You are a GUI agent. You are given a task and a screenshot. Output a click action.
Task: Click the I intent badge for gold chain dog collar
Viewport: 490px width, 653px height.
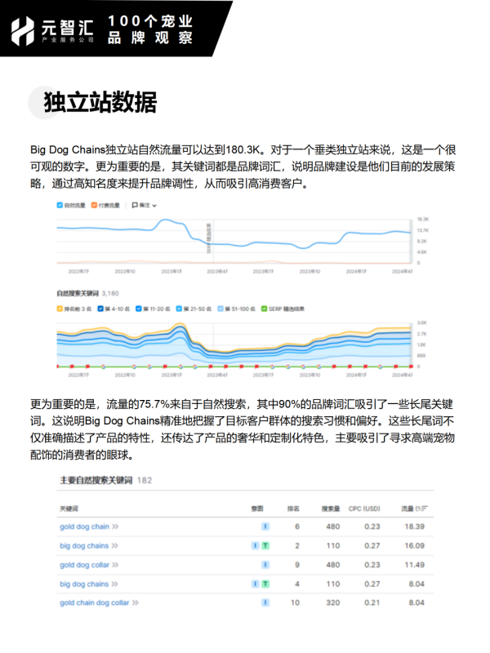[265, 602]
